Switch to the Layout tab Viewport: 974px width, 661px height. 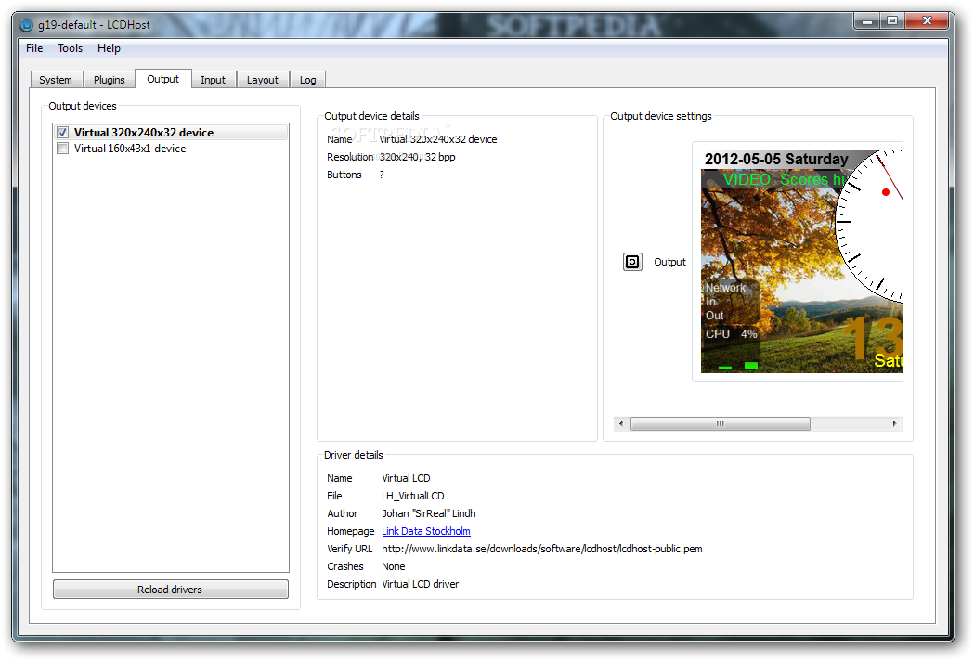(x=263, y=80)
